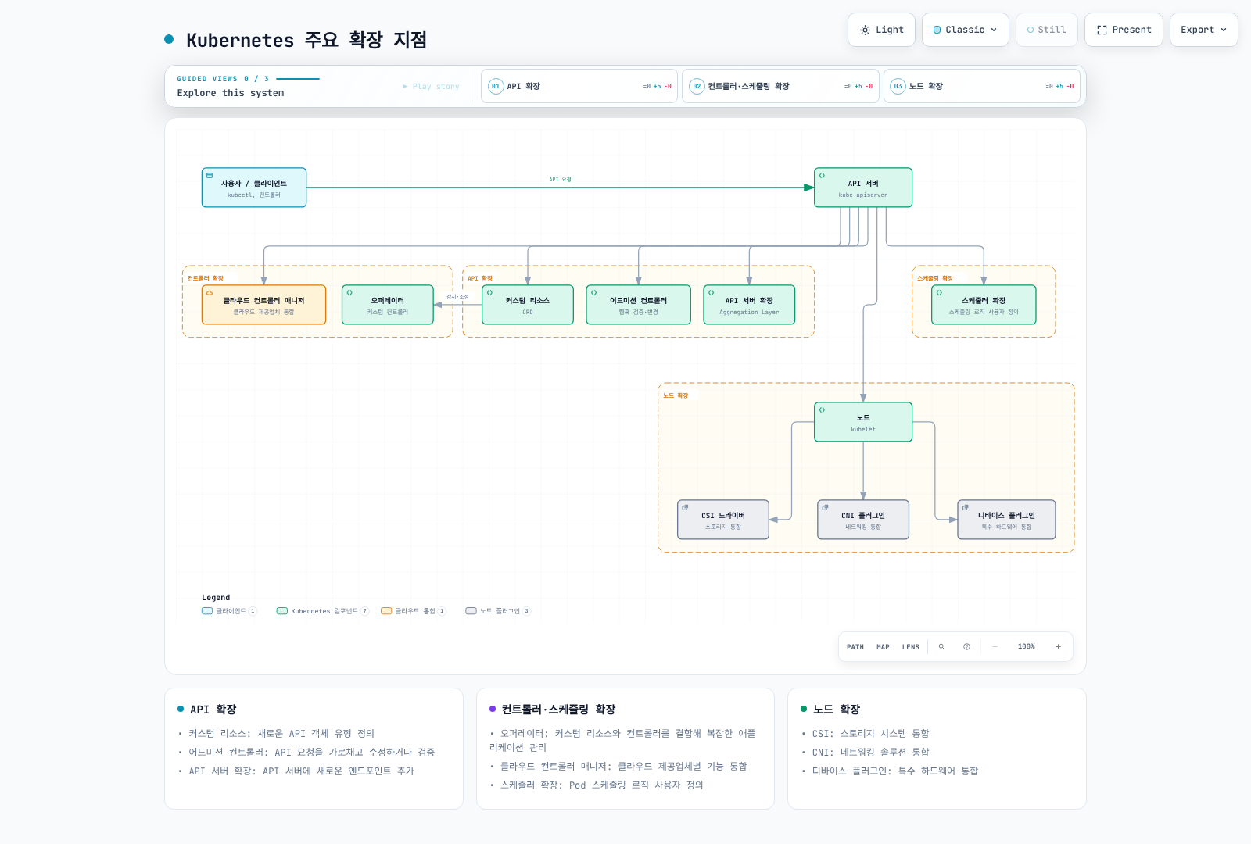Toggle the Still animation mode
The height and width of the screenshot is (844, 1251).
pyautogui.click(x=1046, y=30)
